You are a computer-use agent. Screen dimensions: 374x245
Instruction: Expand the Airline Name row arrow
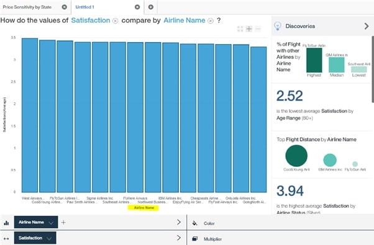coord(179,222)
